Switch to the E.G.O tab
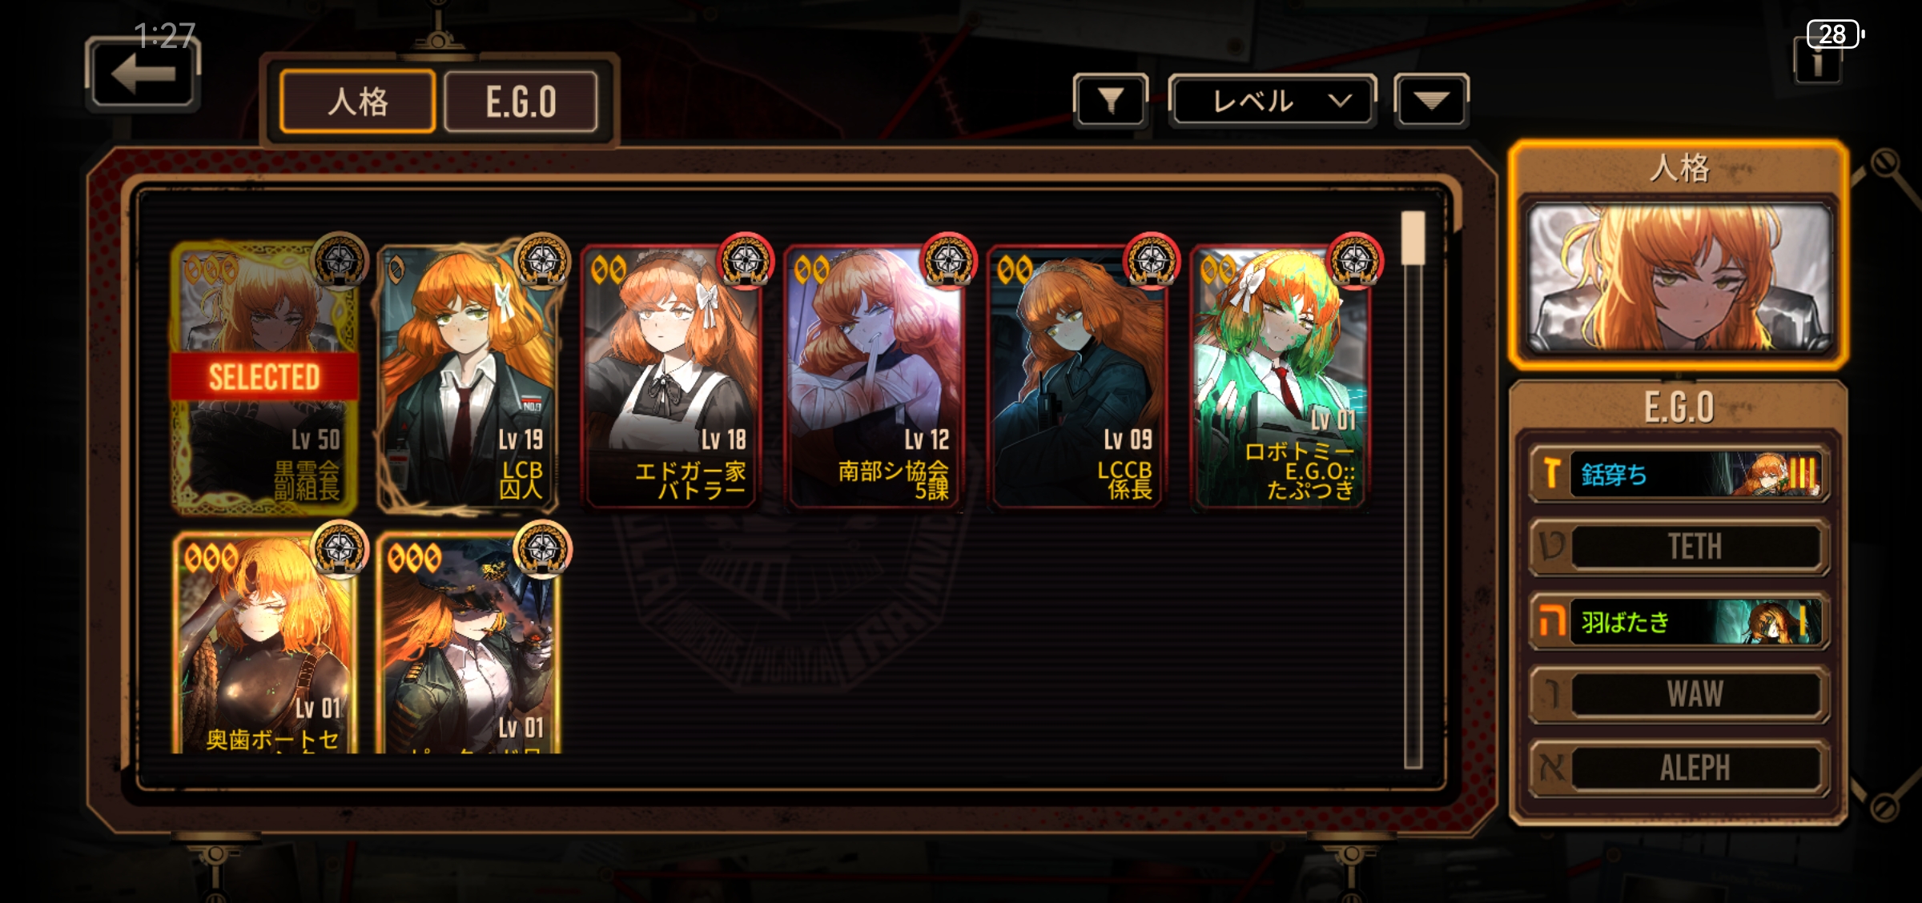This screenshot has width=1922, height=903. click(x=521, y=102)
